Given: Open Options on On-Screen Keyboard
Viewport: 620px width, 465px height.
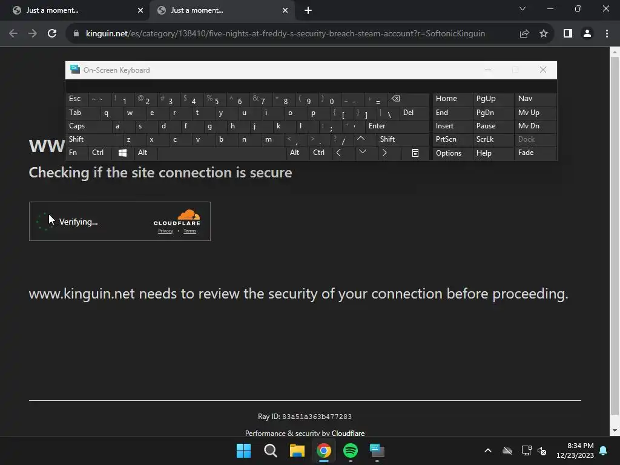Looking at the screenshot, I should 452,153.
